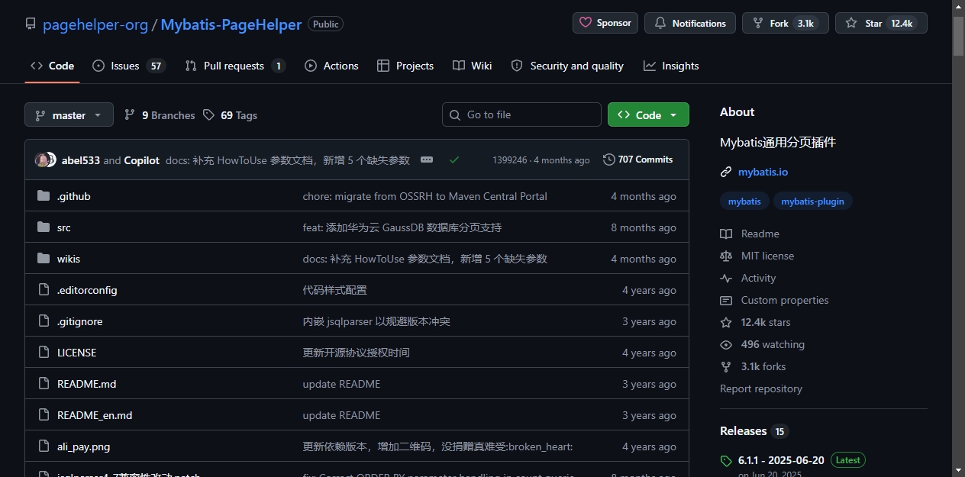965x477 pixels.
Task: Open the README_en.md file
Action: pos(95,415)
